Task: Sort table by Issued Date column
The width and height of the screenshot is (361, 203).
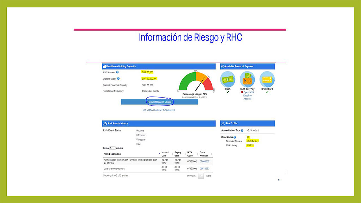Action: 167,154
